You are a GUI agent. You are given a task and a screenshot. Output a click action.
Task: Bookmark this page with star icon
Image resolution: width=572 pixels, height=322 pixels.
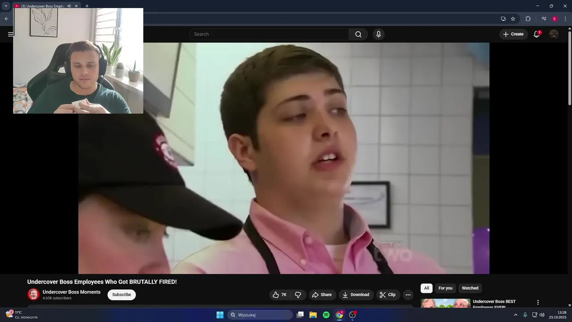[x=513, y=19]
